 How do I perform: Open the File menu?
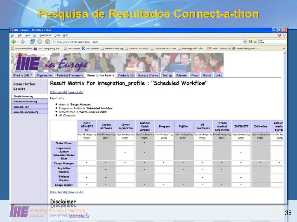click(x=12, y=35)
